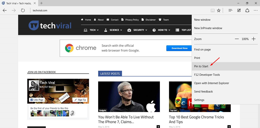The height and width of the screenshot is (128, 260).
Task: Decrease zoom with the minus button
Action: click(x=237, y=39)
